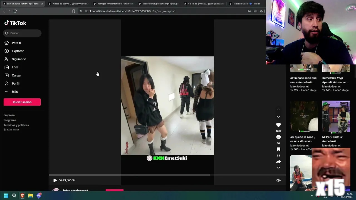
Task: Reload the page
Action: click(x=15, y=11)
